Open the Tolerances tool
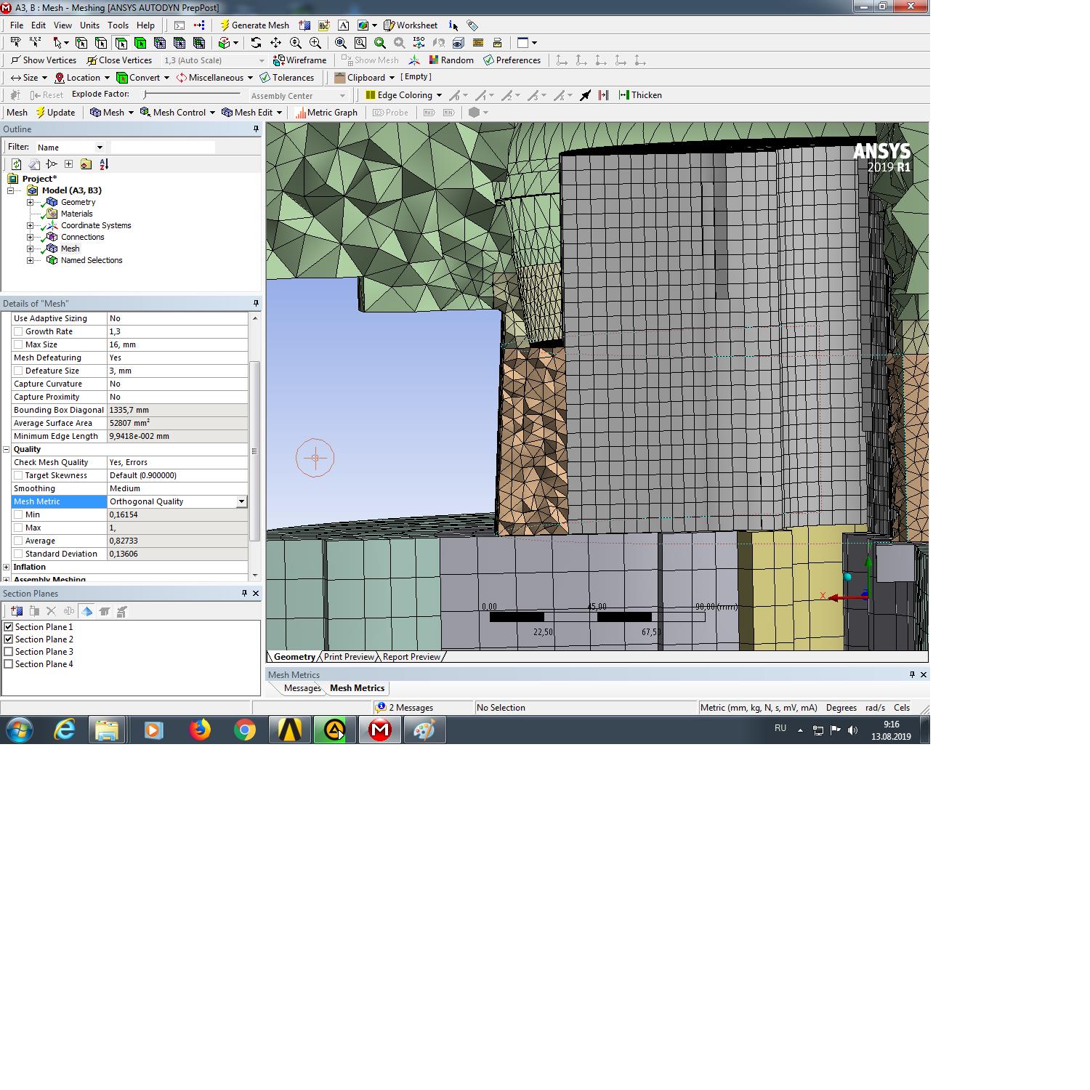Image resolution: width=1090 pixels, height=1090 pixels. pyautogui.click(x=286, y=78)
